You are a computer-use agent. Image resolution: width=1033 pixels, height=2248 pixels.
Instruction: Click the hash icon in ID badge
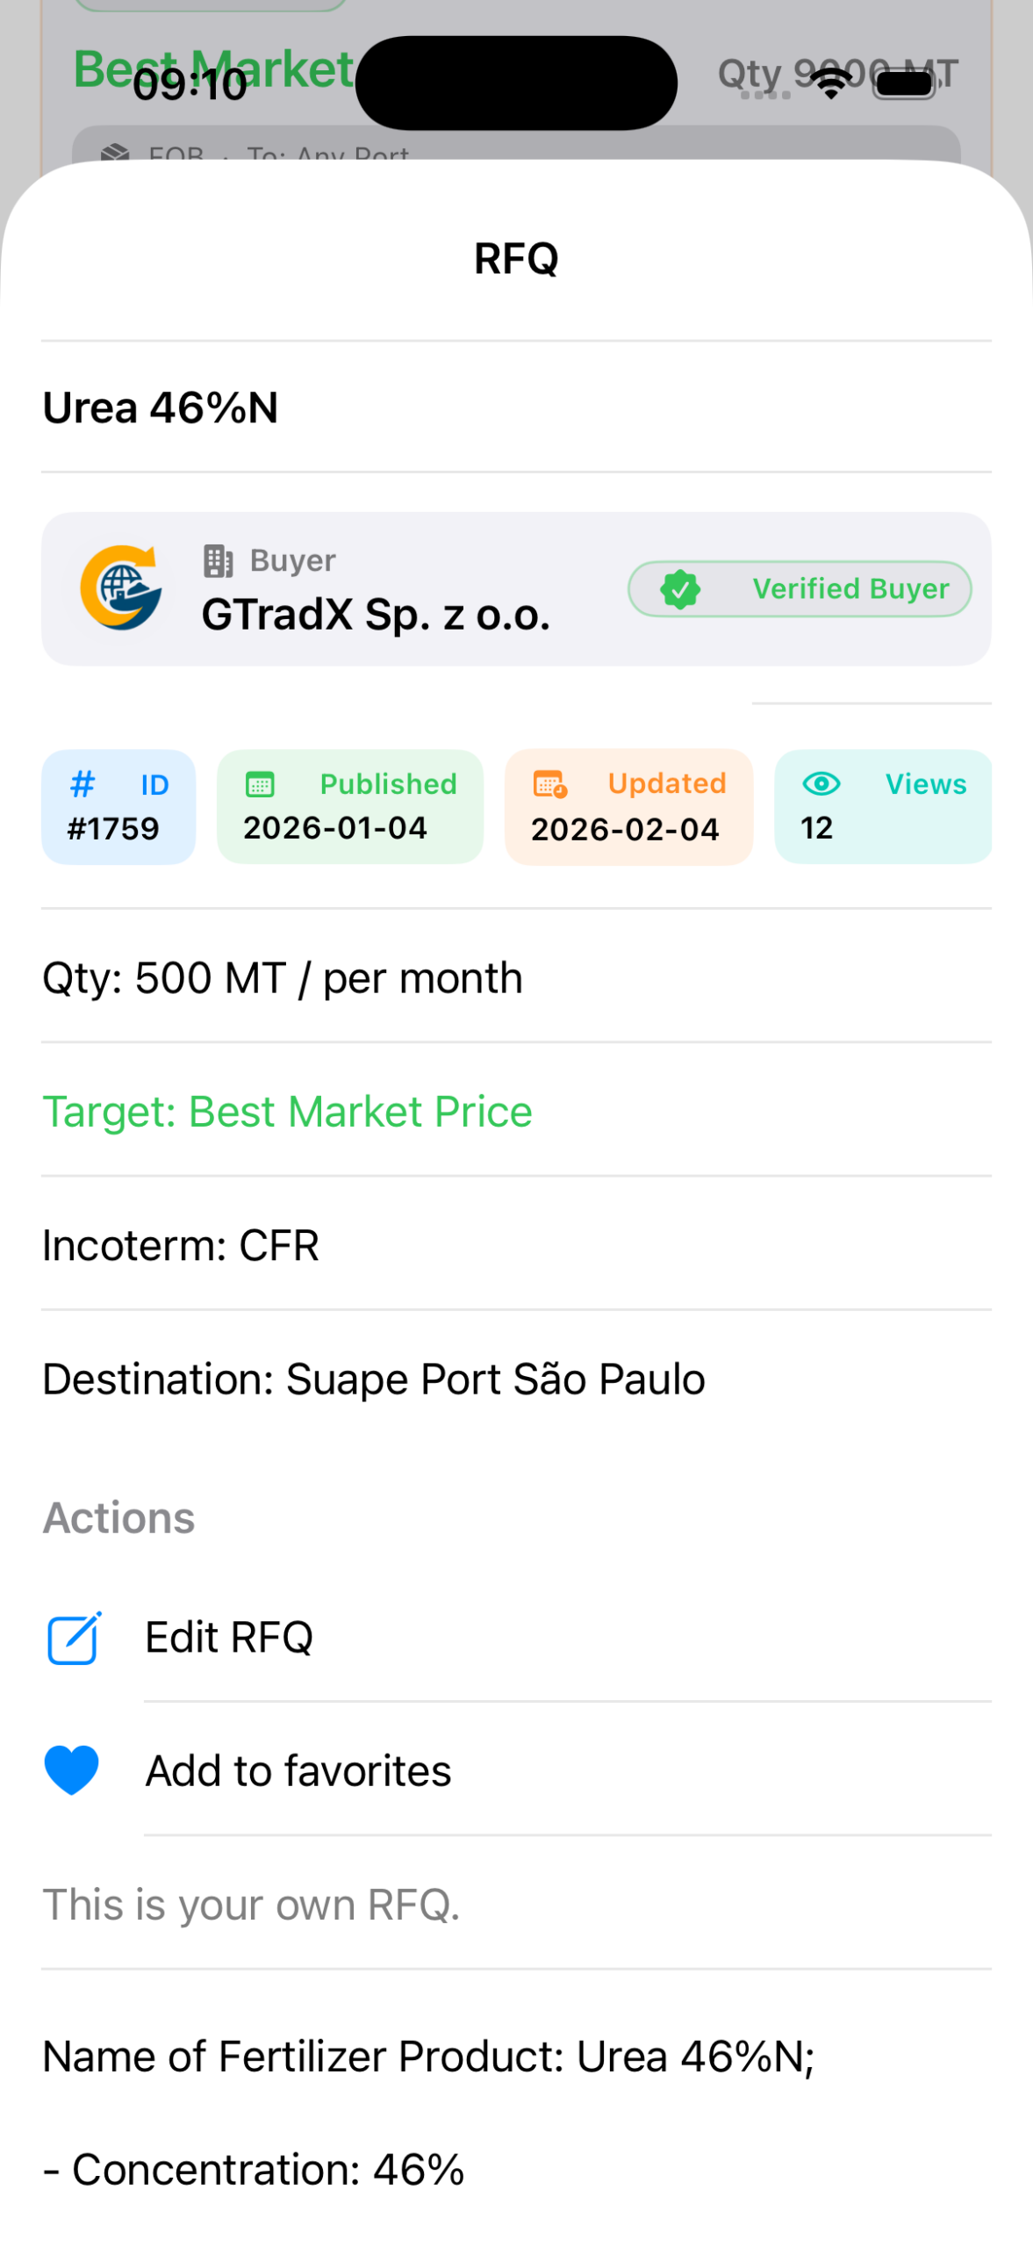[82, 783]
